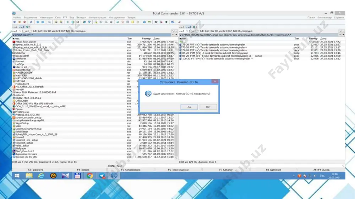Select drive c button in left panel
The height and width of the screenshot is (199, 355).
[15, 27]
